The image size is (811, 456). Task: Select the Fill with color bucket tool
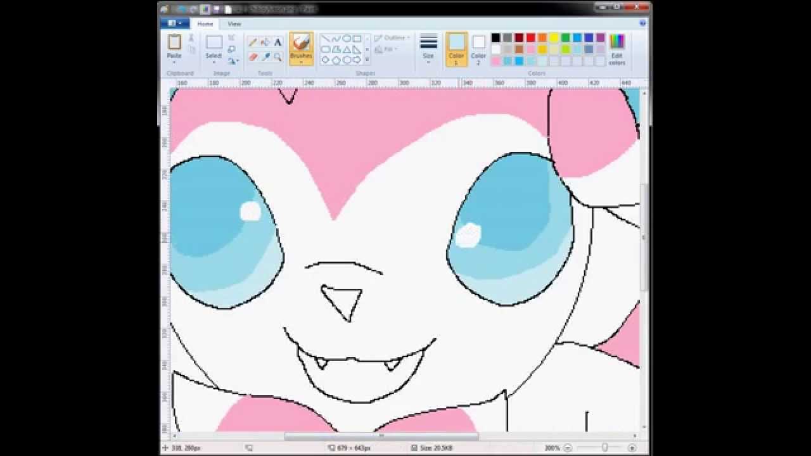pos(265,42)
